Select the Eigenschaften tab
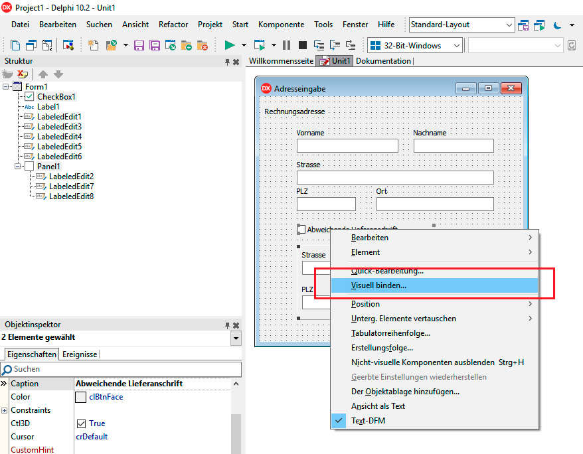Screen dimensions: 583x454 [x=32, y=354]
